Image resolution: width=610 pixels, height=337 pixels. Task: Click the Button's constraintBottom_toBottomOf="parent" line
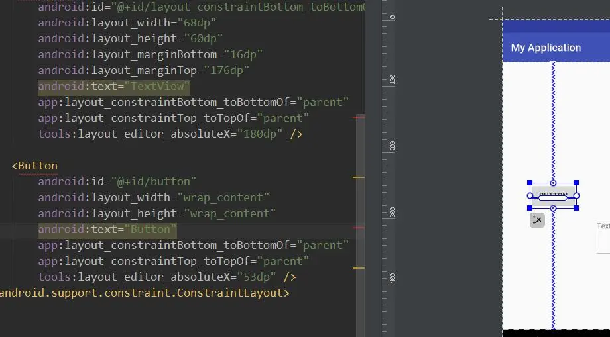(x=194, y=246)
